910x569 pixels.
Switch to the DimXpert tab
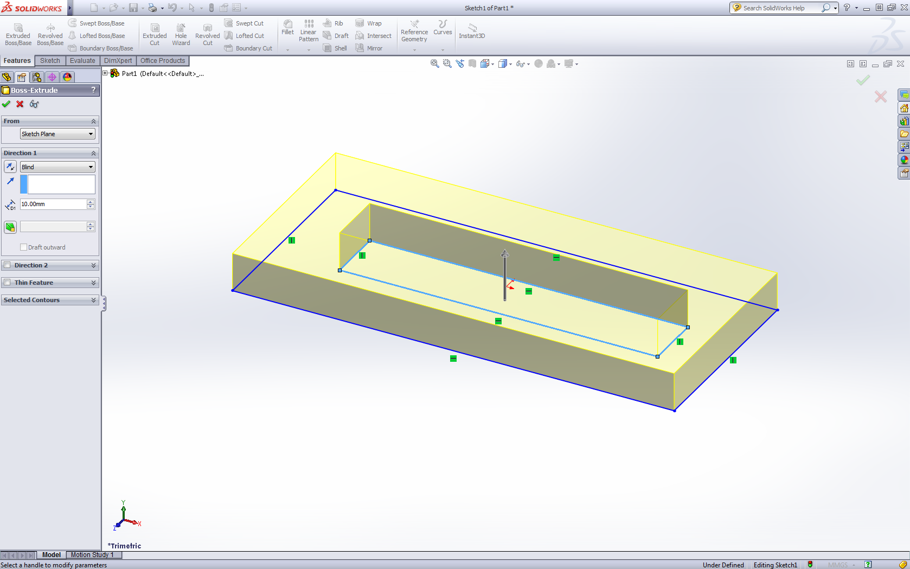[118, 61]
